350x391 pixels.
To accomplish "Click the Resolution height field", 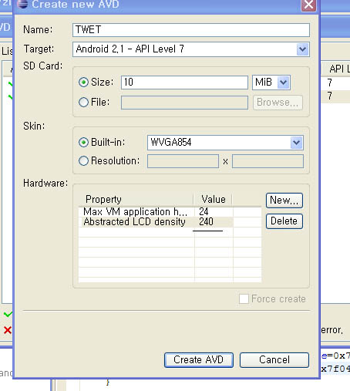I will click(x=268, y=161).
